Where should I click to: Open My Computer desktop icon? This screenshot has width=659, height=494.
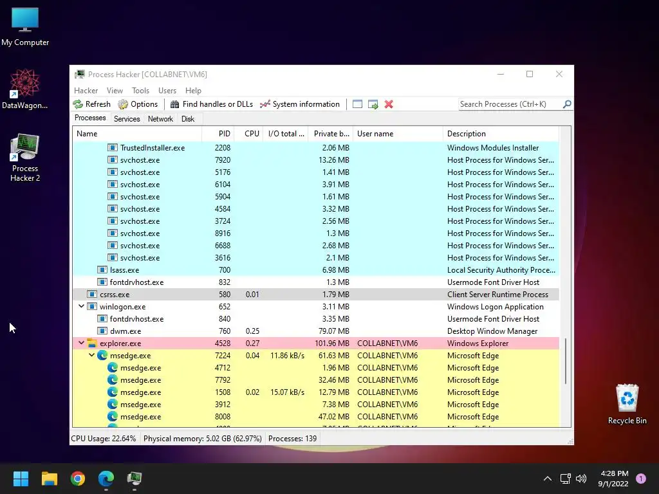[25, 27]
